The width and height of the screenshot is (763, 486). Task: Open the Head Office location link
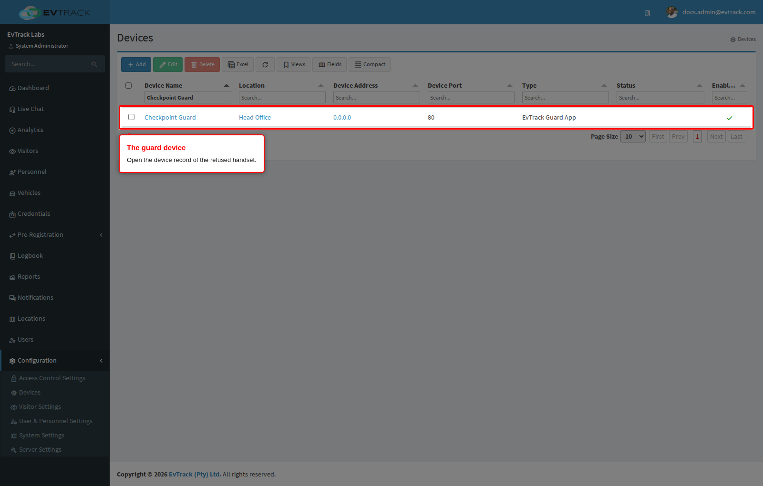click(255, 118)
